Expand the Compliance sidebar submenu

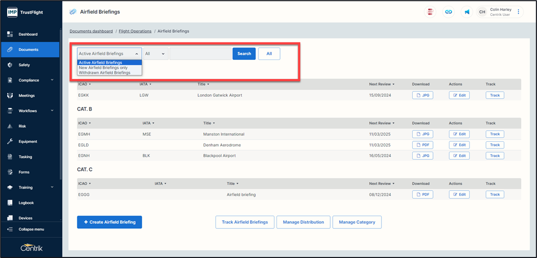click(52, 80)
